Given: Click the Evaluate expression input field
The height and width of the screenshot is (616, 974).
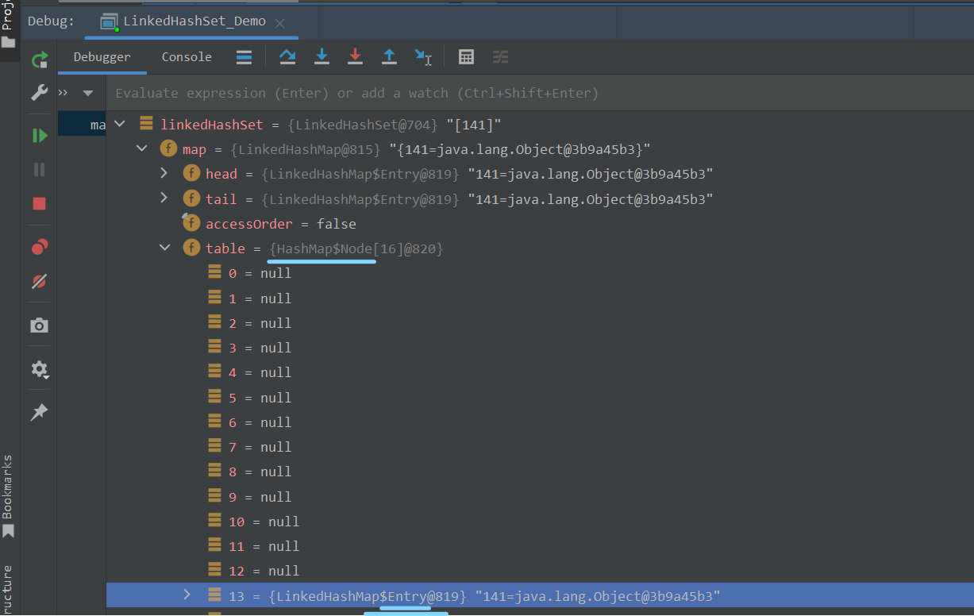Looking at the screenshot, I should [540, 93].
